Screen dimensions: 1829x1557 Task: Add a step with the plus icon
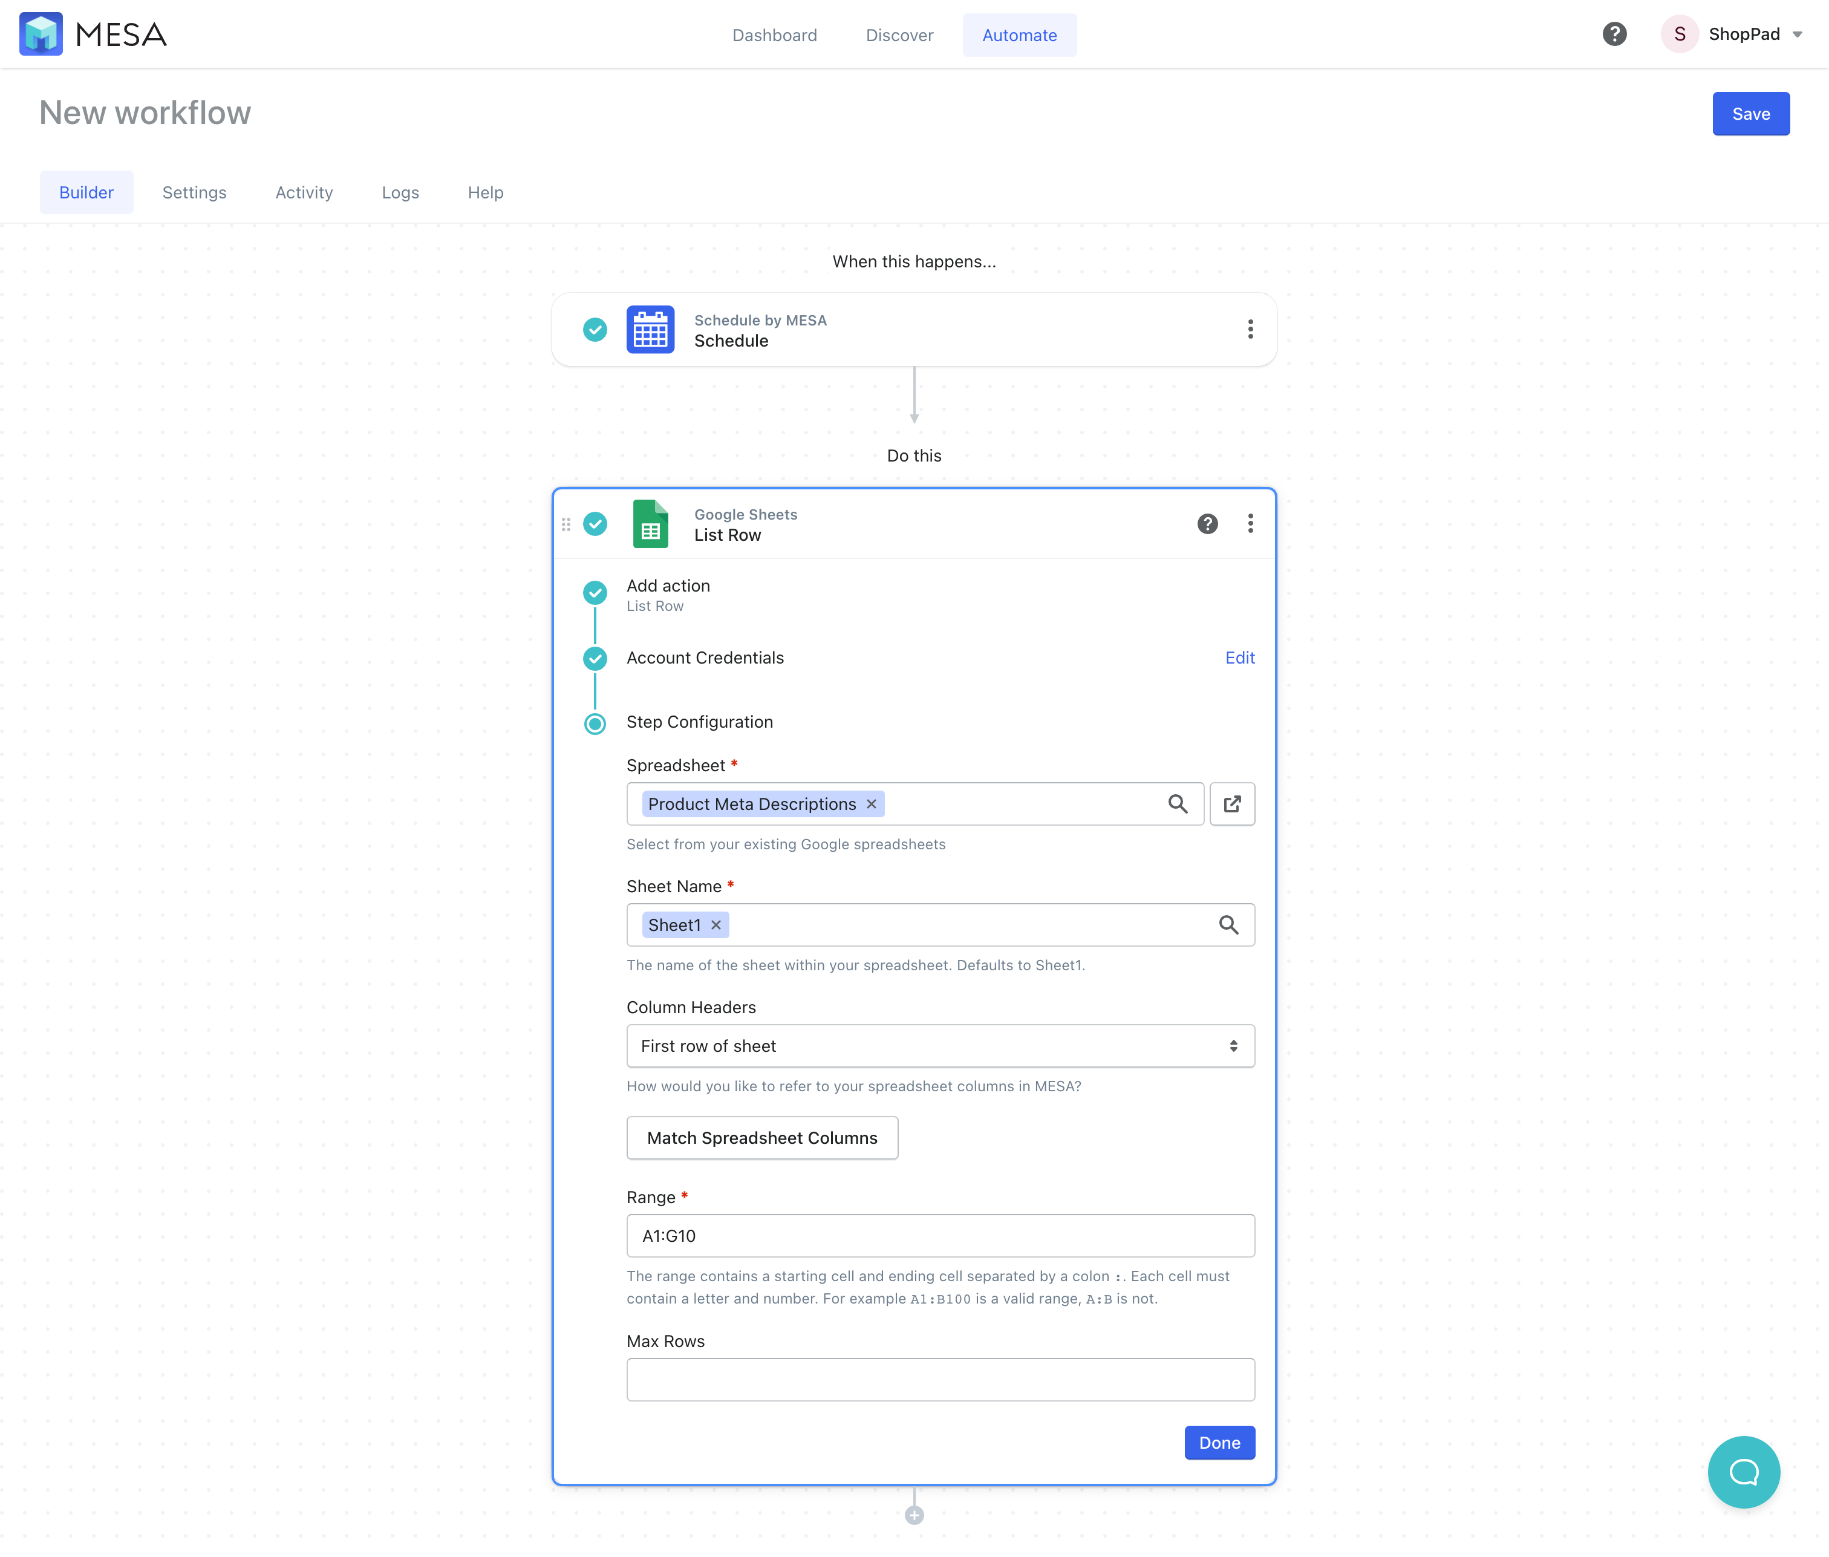(x=914, y=1515)
